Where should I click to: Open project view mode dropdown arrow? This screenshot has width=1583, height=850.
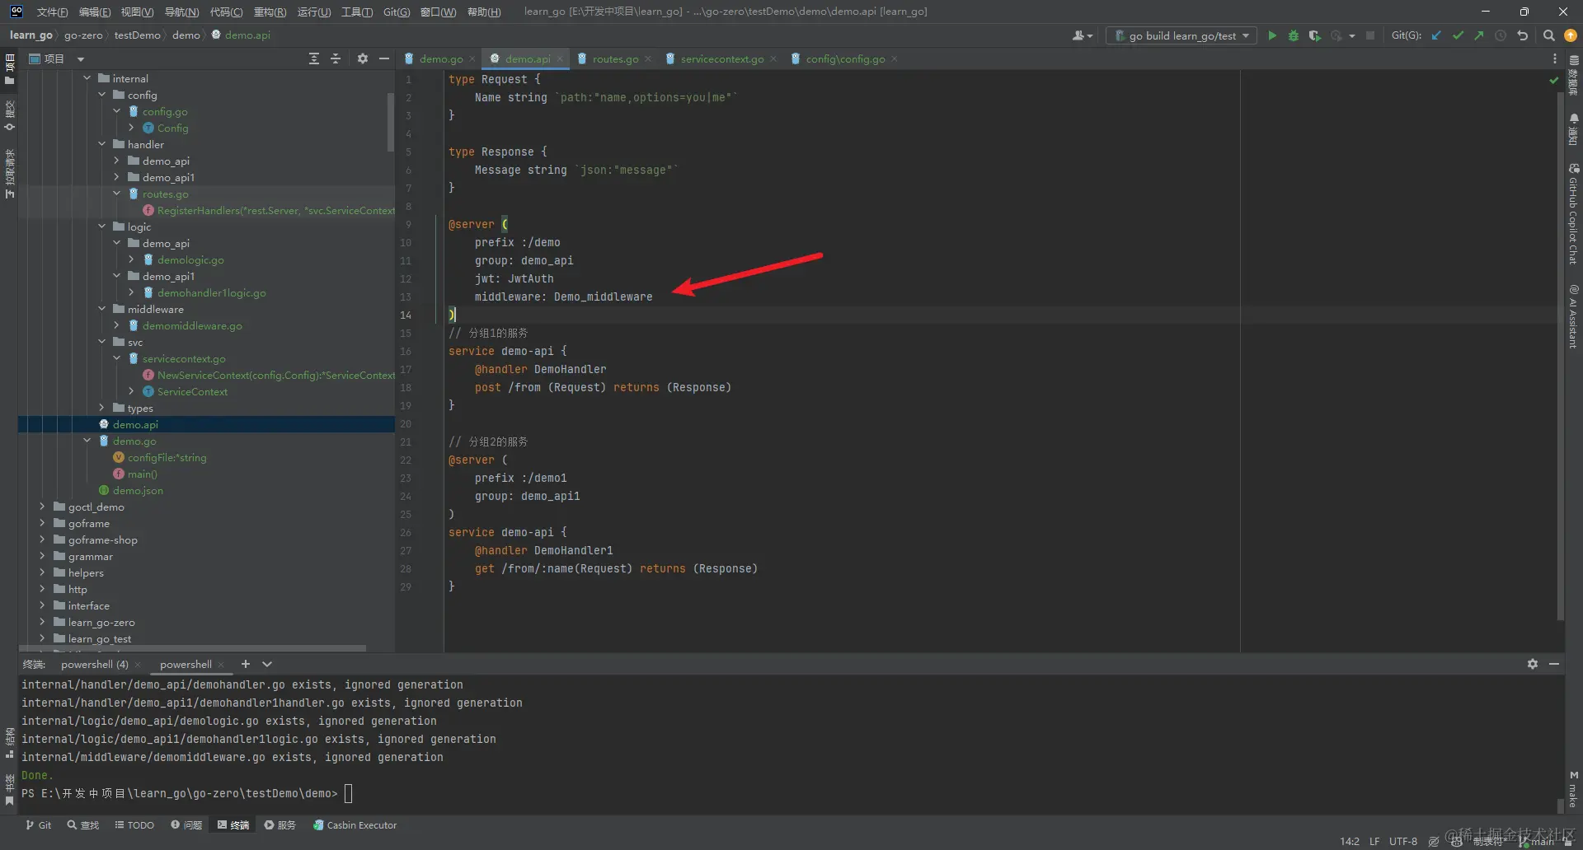tap(81, 58)
